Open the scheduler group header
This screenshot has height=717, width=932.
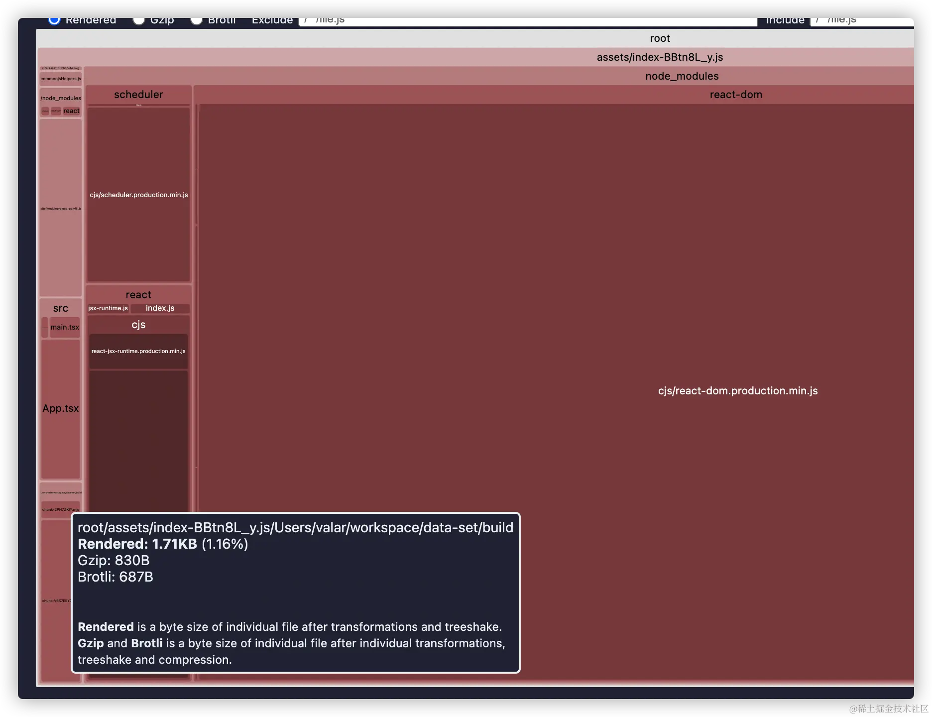click(138, 95)
